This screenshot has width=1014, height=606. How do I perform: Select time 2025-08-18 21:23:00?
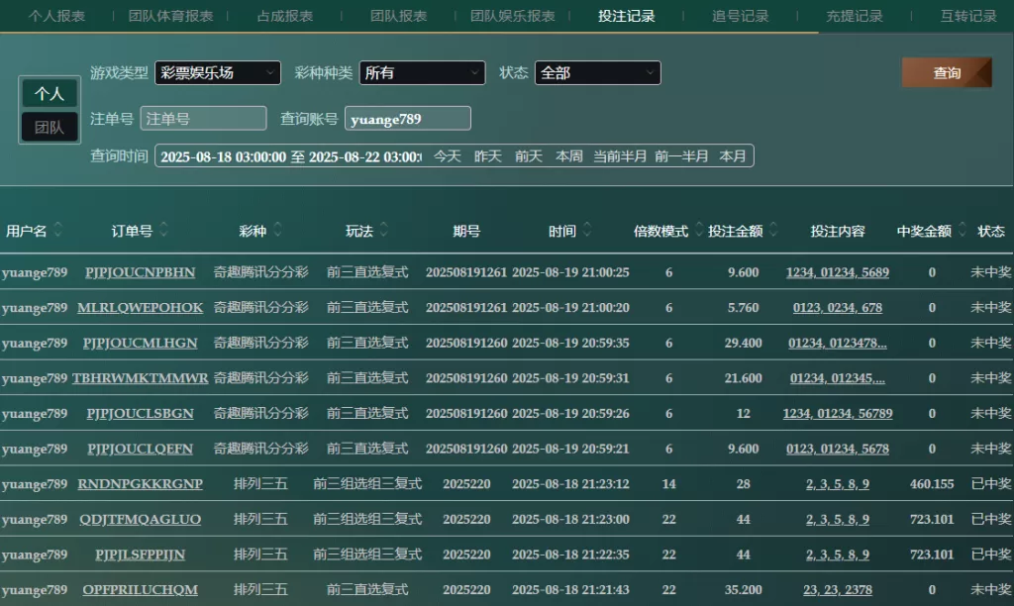[570, 519]
